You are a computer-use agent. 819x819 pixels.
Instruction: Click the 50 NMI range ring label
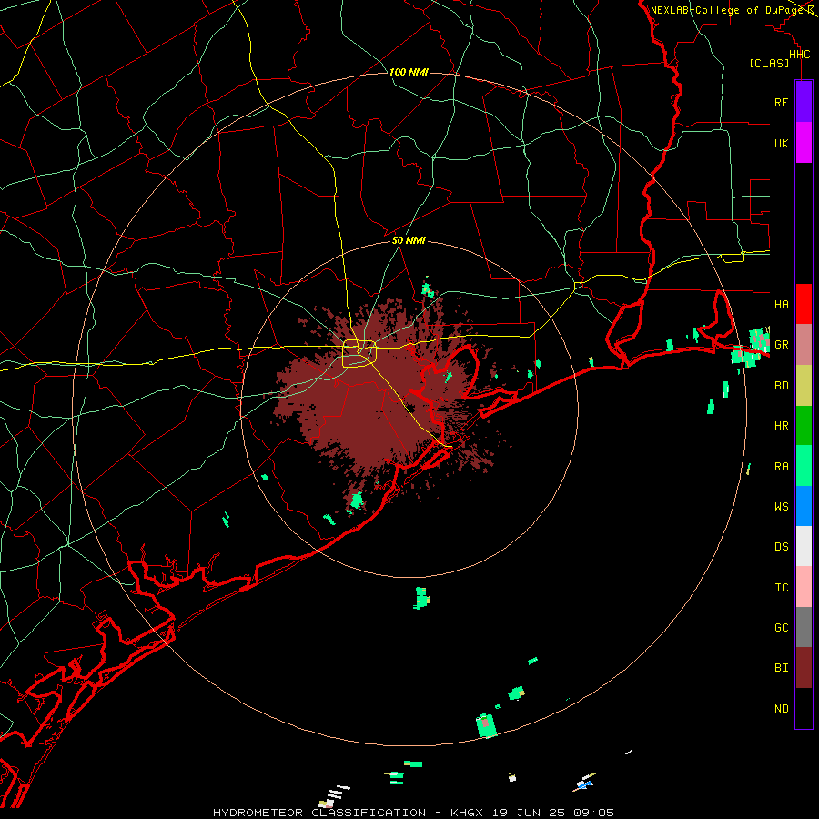tap(409, 240)
